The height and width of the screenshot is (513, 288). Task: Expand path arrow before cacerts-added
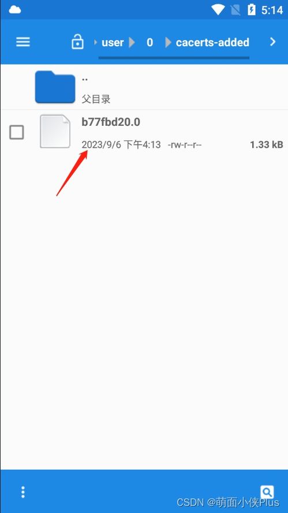tap(168, 43)
